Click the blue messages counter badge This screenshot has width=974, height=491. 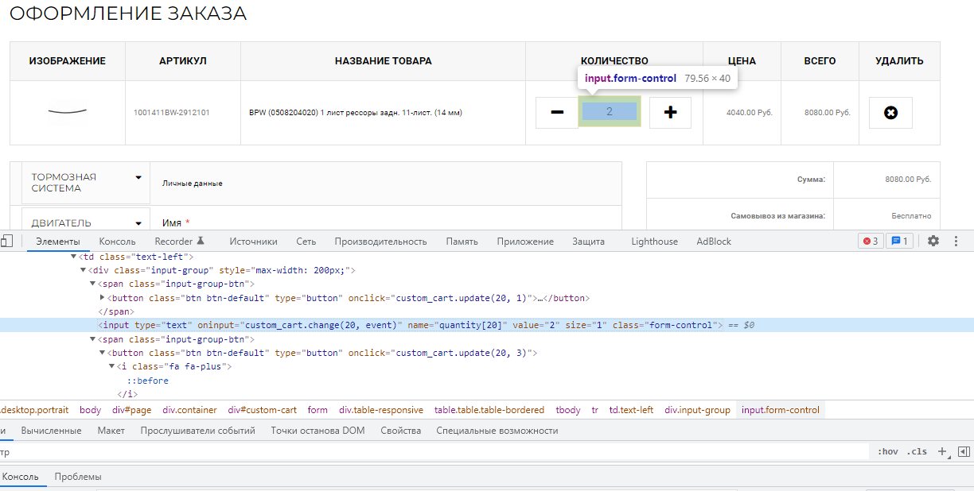(x=900, y=241)
